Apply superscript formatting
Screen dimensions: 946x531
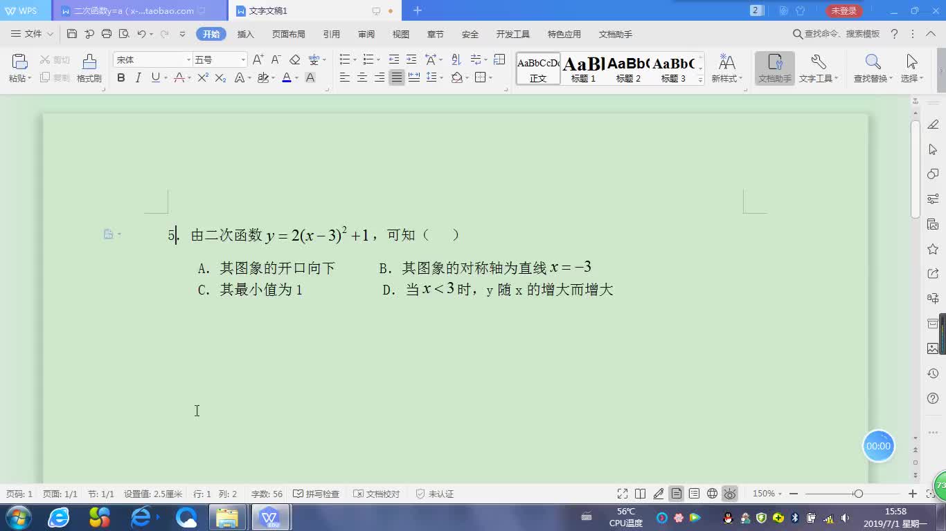click(202, 77)
